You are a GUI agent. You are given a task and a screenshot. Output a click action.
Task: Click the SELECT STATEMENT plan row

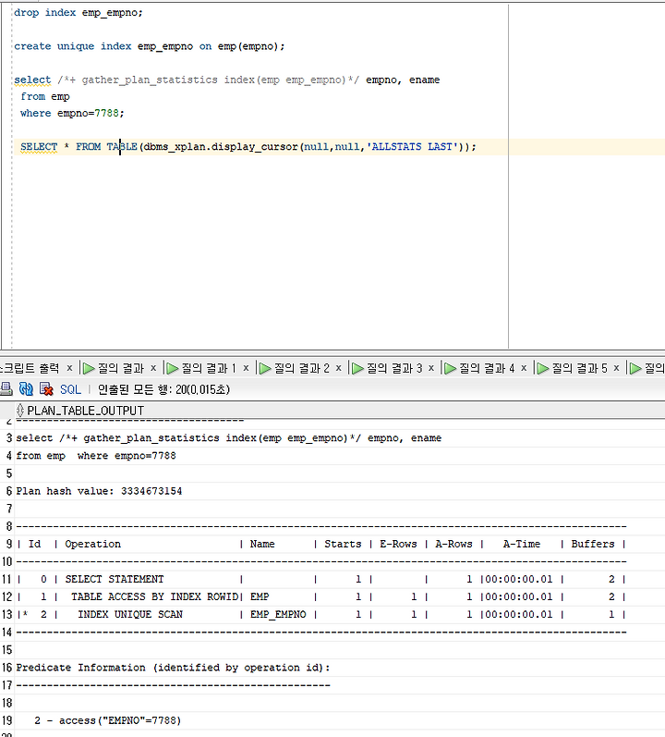point(321,579)
